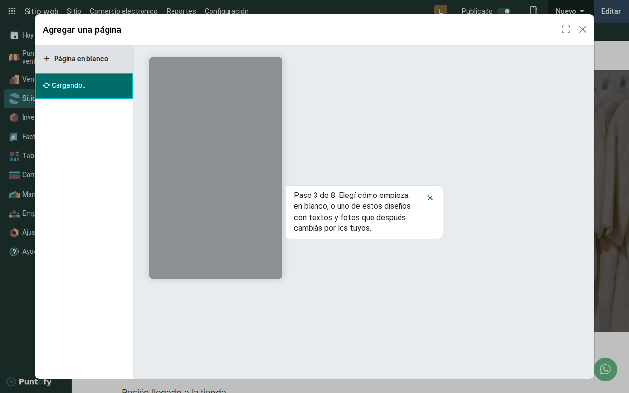Viewport: 629px width, 393px height.
Task: Choose the gray loading page template thumbnail
Action: tap(216, 168)
